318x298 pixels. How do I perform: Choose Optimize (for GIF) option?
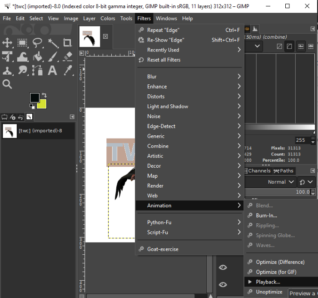(x=276, y=272)
